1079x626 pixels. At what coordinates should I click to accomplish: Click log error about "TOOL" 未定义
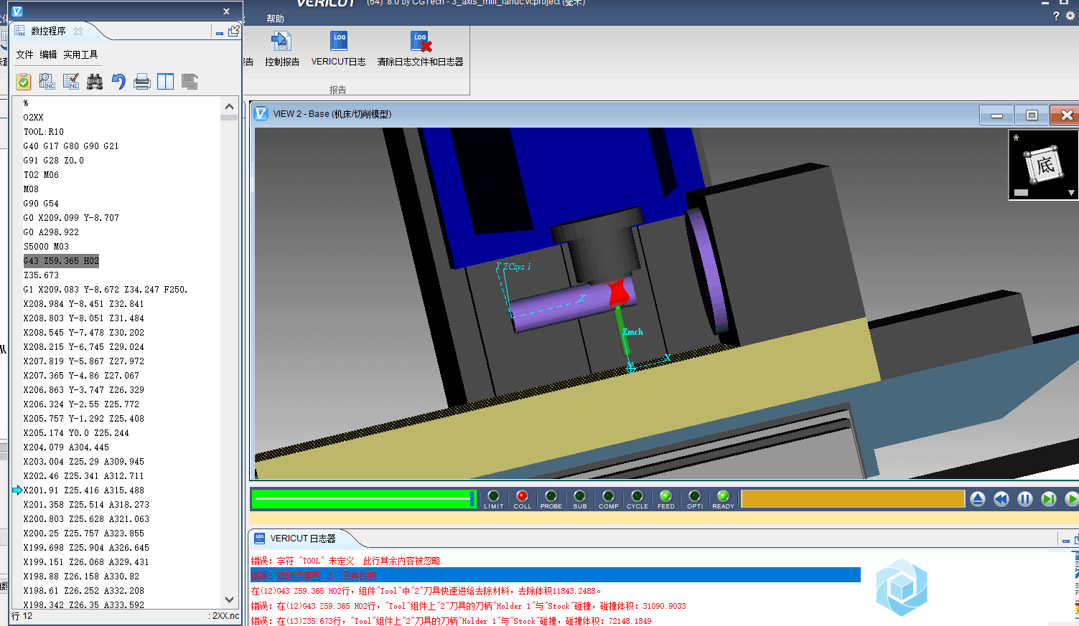pos(347,561)
